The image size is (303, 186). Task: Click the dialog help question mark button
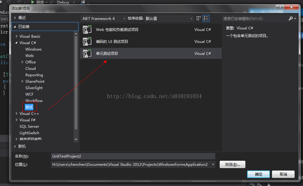point(280,7)
